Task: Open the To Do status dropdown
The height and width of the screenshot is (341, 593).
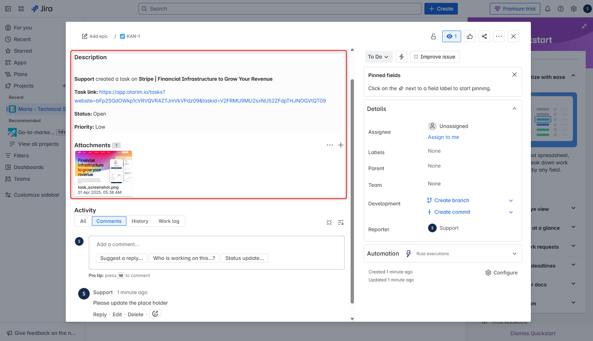Action: pos(378,57)
